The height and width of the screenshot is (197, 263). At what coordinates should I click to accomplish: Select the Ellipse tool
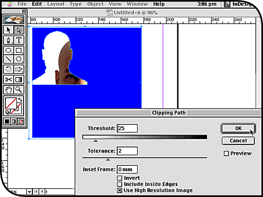[x=9, y=50]
